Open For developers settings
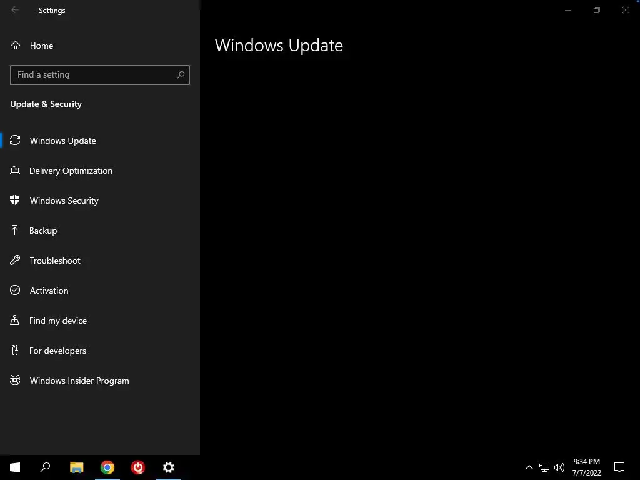640x480 pixels. 100,351
